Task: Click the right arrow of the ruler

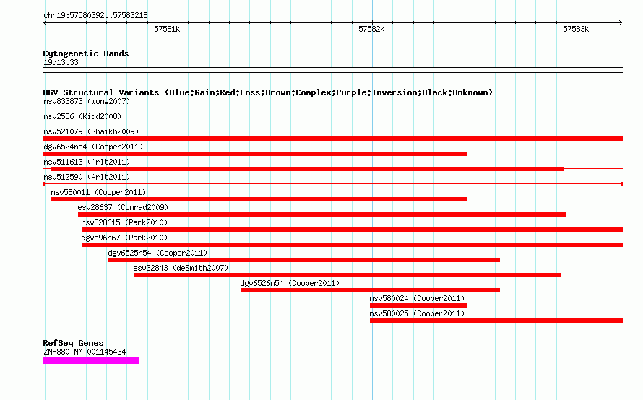Action: tap(620, 22)
